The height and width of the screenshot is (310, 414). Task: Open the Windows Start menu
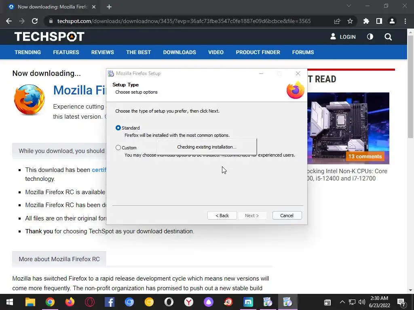pos(10,302)
